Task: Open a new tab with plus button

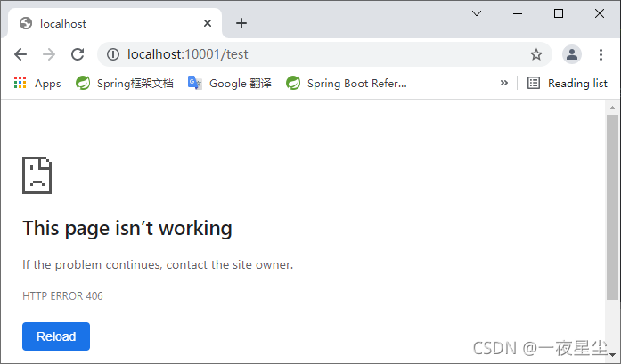Action: click(241, 23)
